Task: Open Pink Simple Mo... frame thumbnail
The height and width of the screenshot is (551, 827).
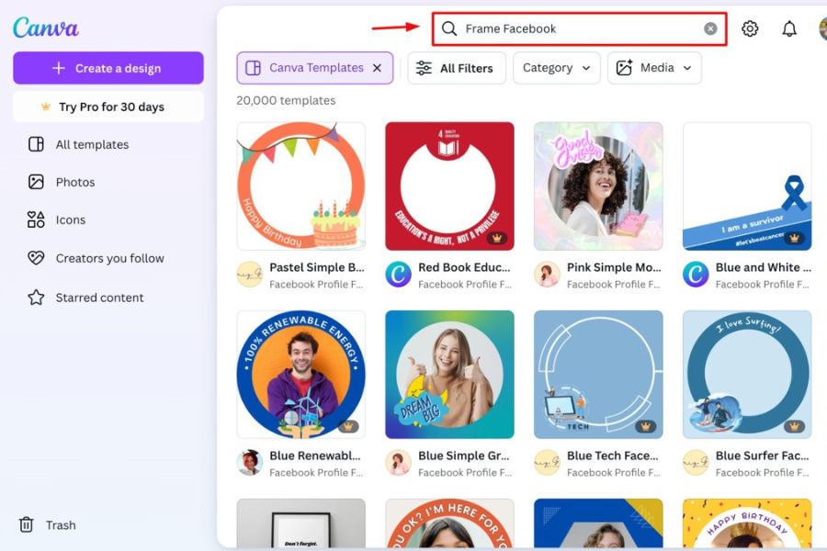Action: point(598,186)
